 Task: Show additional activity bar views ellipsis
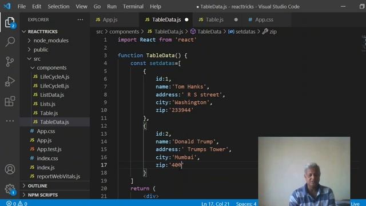pyautogui.click(x=10, y=121)
